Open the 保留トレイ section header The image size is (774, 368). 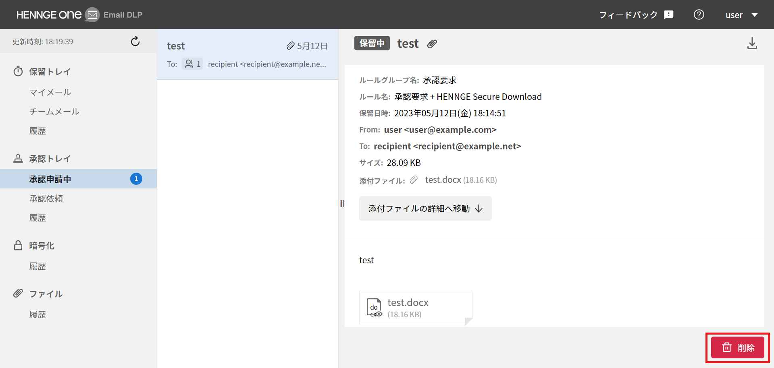pos(50,72)
